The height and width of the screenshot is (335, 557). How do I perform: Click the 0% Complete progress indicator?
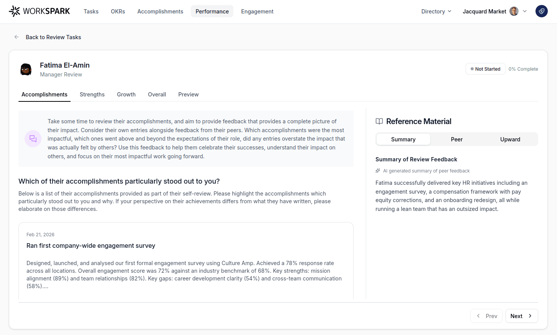523,69
